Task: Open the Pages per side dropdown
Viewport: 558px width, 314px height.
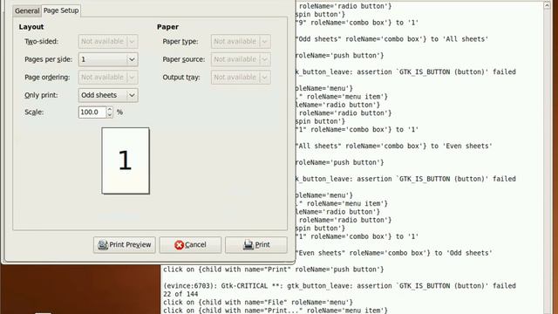Action: (108, 59)
